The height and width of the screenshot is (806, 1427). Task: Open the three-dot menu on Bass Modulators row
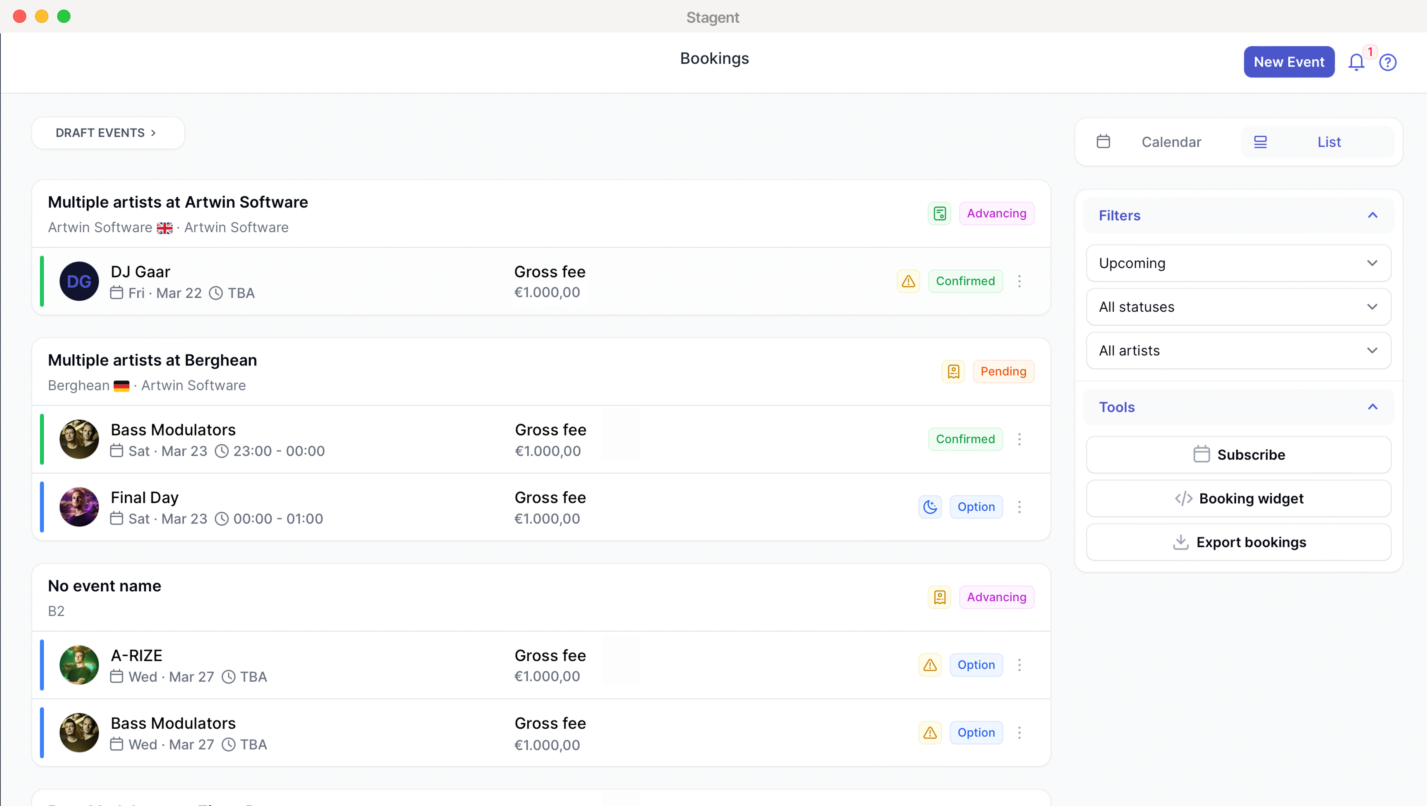[1020, 439]
